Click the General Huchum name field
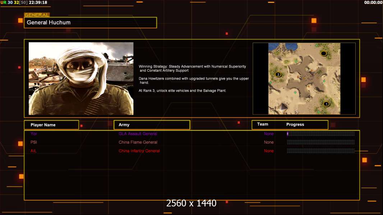The image size is (383, 215). point(90,23)
